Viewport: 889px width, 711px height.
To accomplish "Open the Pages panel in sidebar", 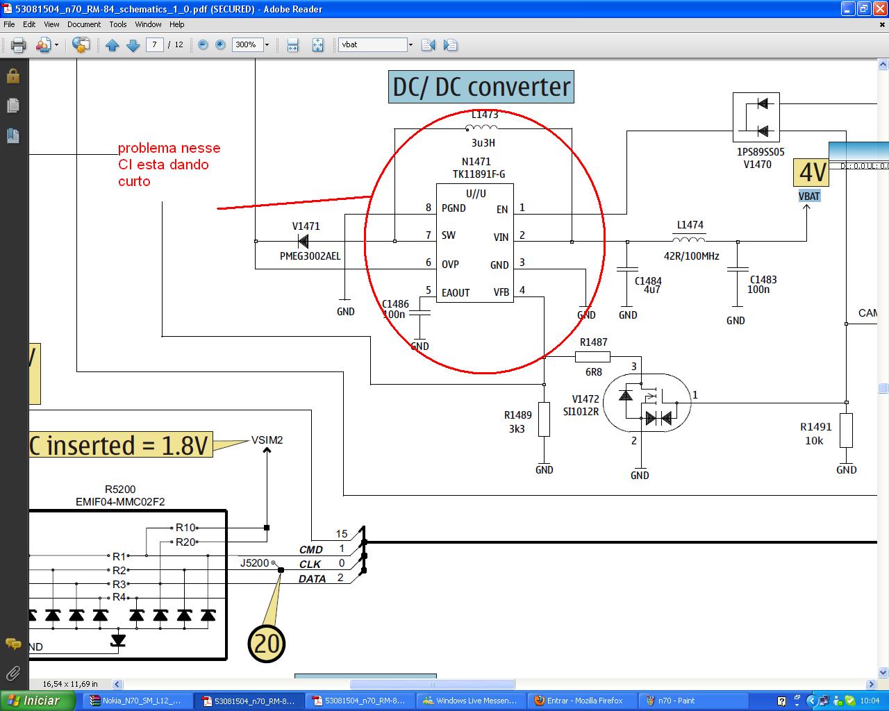I will click(13, 106).
